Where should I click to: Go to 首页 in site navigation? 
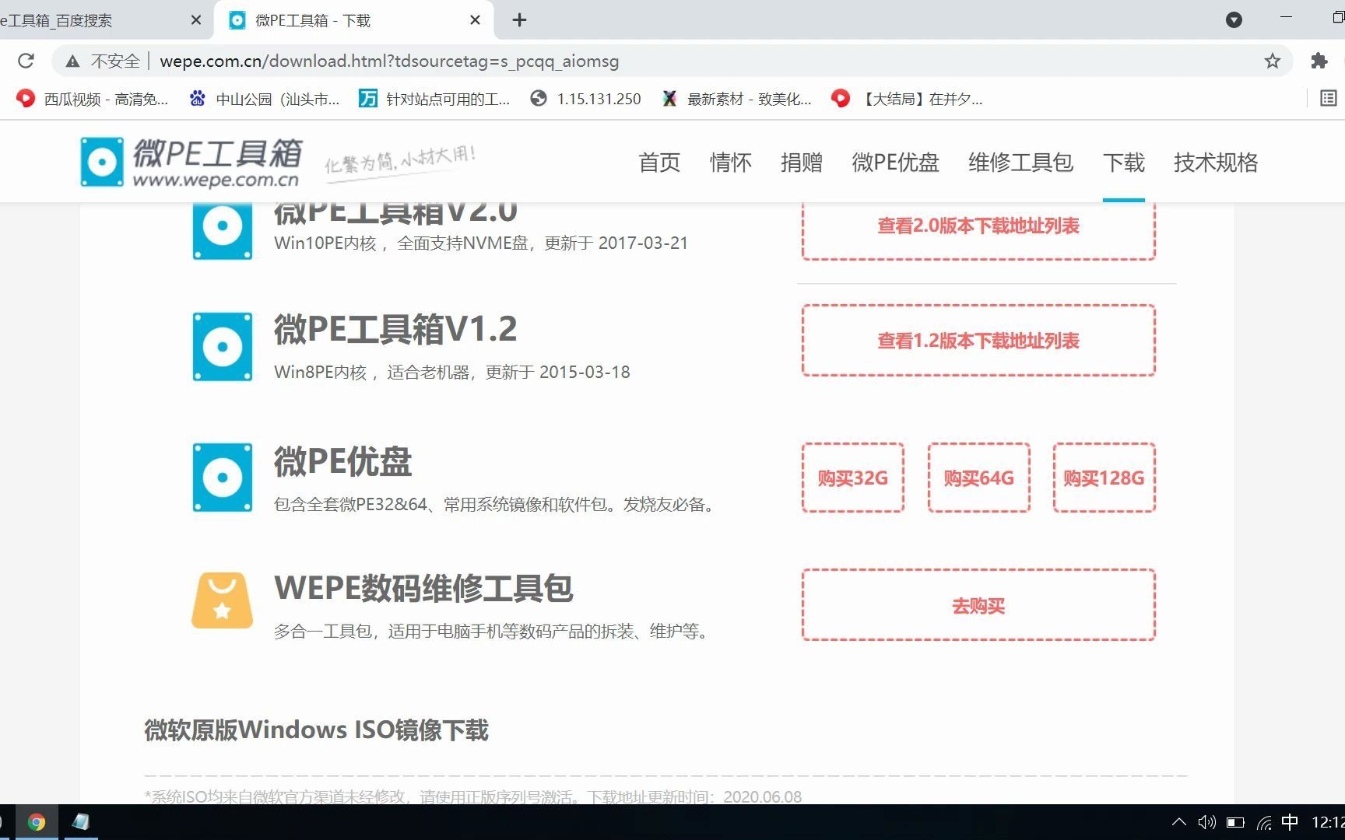coord(659,162)
